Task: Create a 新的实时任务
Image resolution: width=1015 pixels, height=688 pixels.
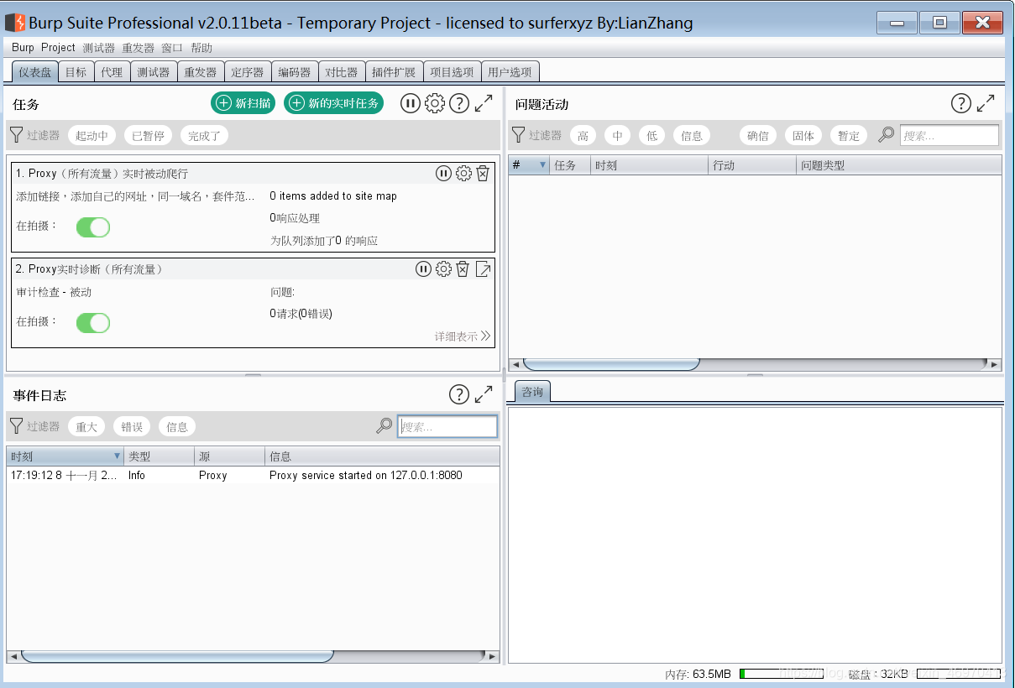Action: (x=334, y=103)
